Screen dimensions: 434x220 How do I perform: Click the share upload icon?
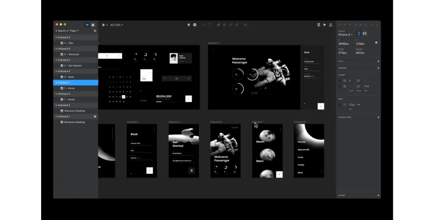pyautogui.click(x=331, y=25)
